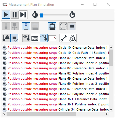Click the rotating 3D cube icon
The width and height of the screenshot is (115, 118).
coord(72,38)
